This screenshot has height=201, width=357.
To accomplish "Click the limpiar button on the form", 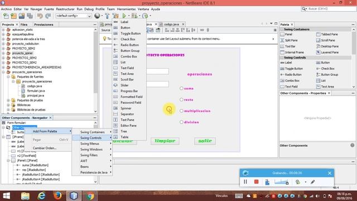I will [x=165, y=141].
